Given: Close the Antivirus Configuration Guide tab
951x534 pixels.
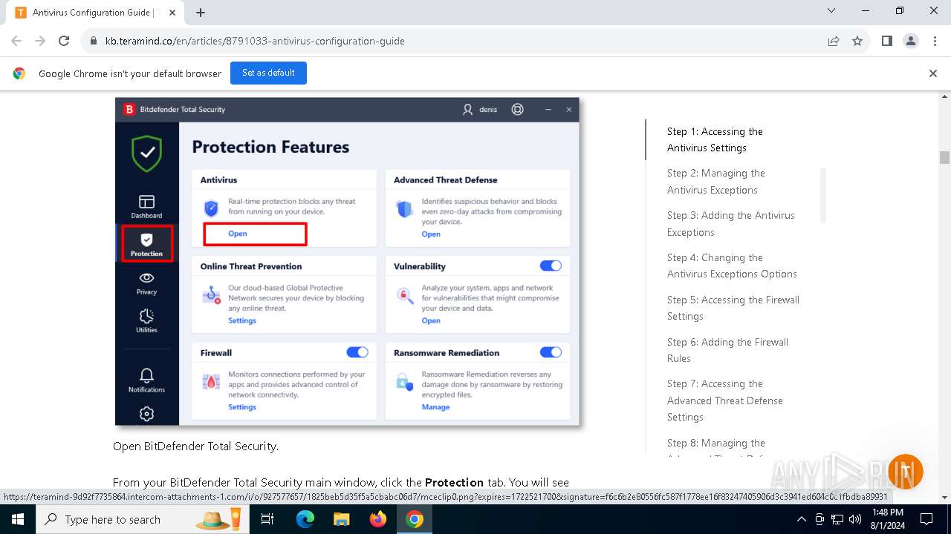Looking at the screenshot, I should point(172,13).
